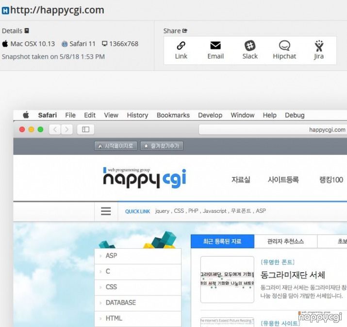Open the Bookmarks menu

click(173, 115)
